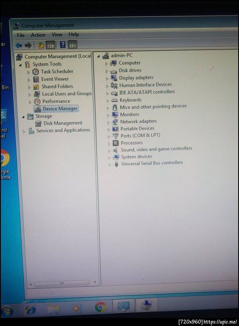Click the Network adapters device icon

pyautogui.click(x=115, y=122)
